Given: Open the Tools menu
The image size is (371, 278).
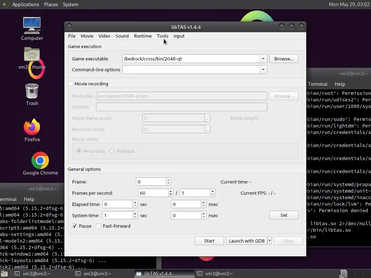Looking at the screenshot, I should coord(162,36).
